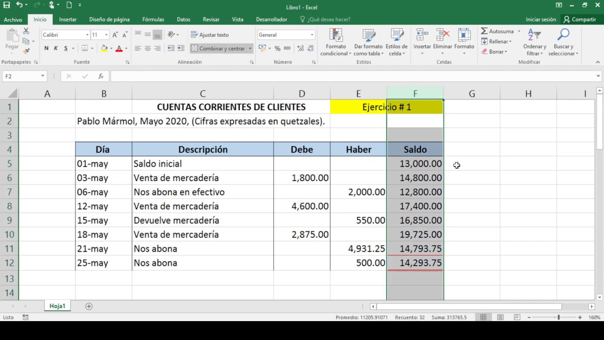Click the Compartir button
604x340 pixels.
tap(580, 20)
